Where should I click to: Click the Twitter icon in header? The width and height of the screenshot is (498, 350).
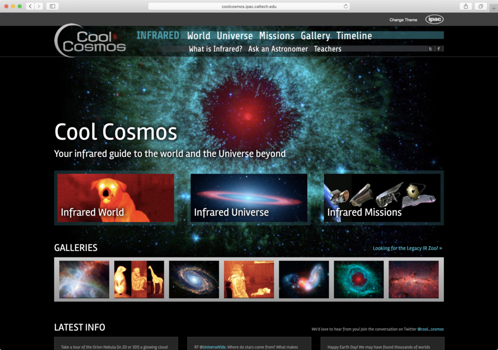coord(431,49)
